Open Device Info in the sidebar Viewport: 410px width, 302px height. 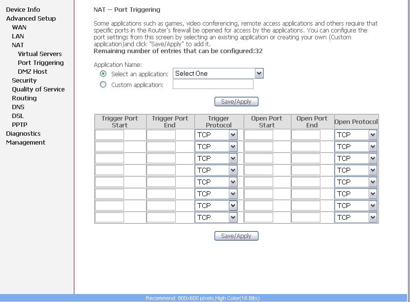click(23, 9)
